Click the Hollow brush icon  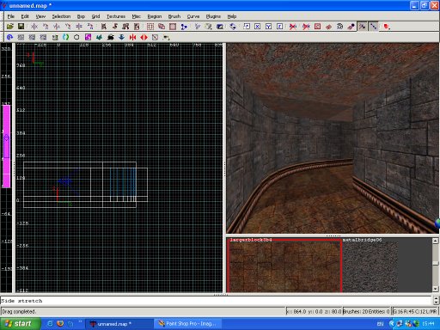click(173, 27)
